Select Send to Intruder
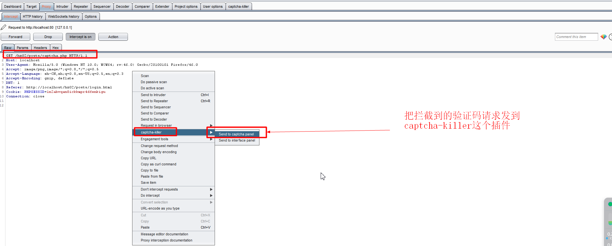This screenshot has width=612, height=246. (x=173, y=95)
